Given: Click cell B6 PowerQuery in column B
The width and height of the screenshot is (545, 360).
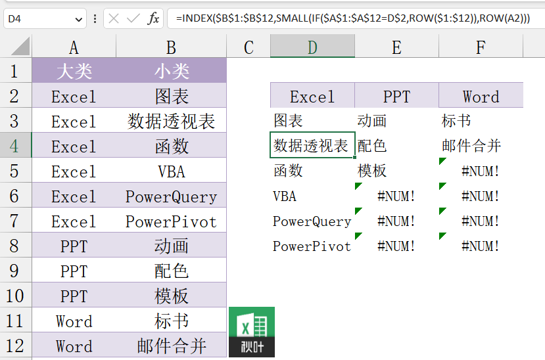Looking at the screenshot, I should tap(171, 196).
